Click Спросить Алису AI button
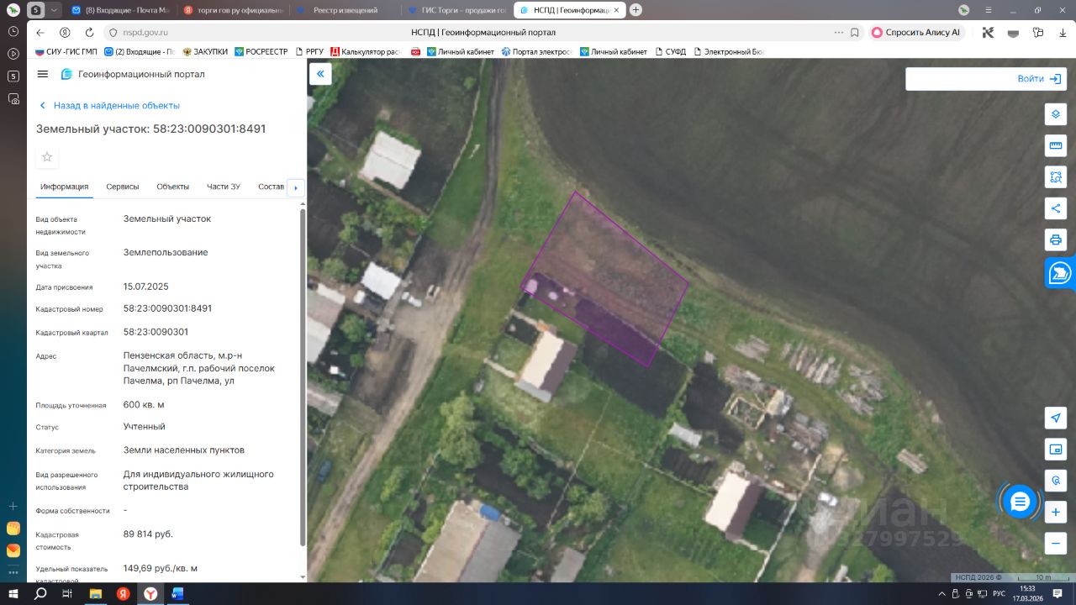Viewport: 1076px width, 605px height. tap(915, 33)
